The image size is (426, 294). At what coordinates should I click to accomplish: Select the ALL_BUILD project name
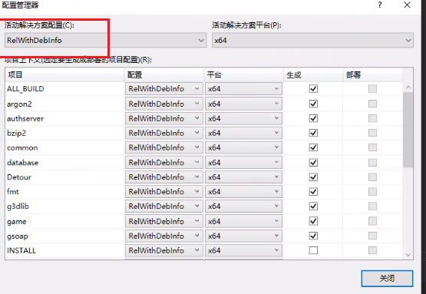pos(25,89)
